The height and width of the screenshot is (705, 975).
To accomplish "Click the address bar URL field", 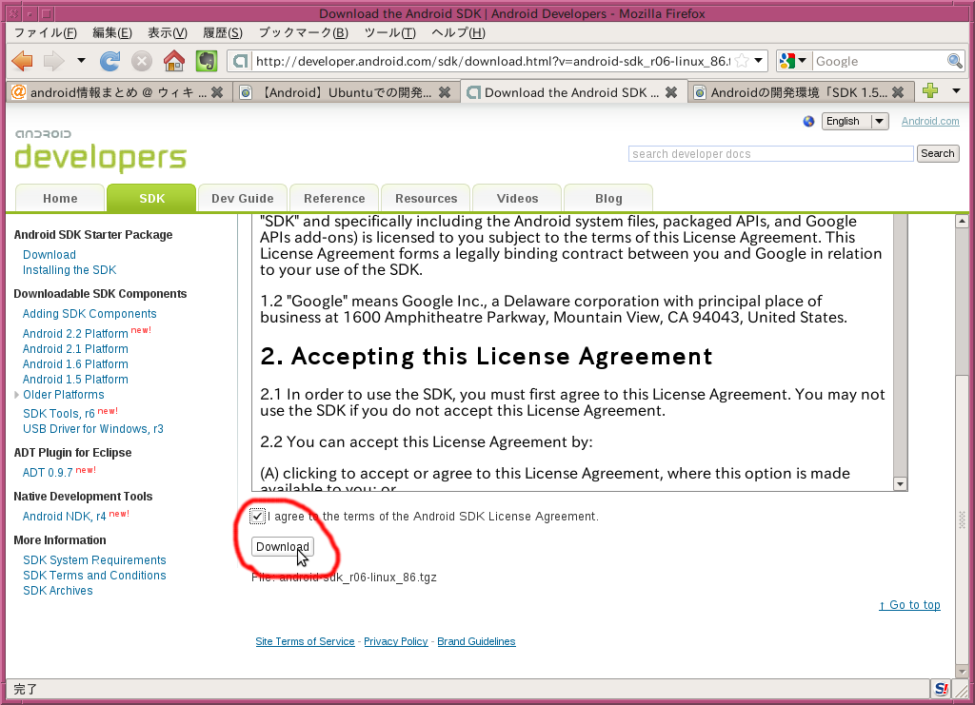I will pos(492,61).
